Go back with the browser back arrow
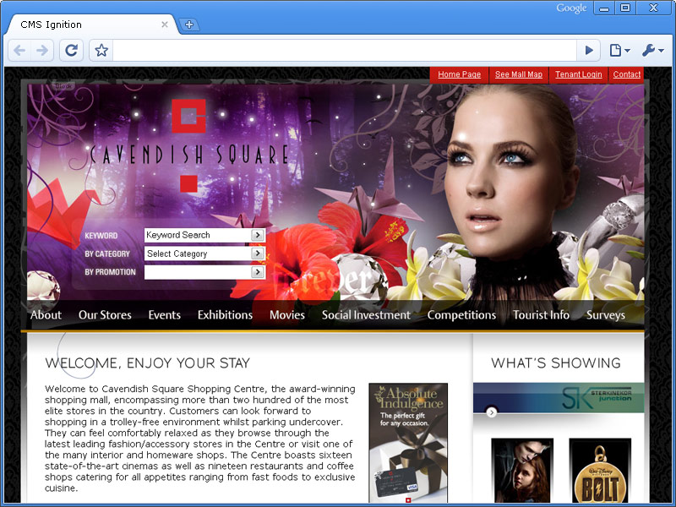The height and width of the screenshot is (507, 676). pos(19,51)
